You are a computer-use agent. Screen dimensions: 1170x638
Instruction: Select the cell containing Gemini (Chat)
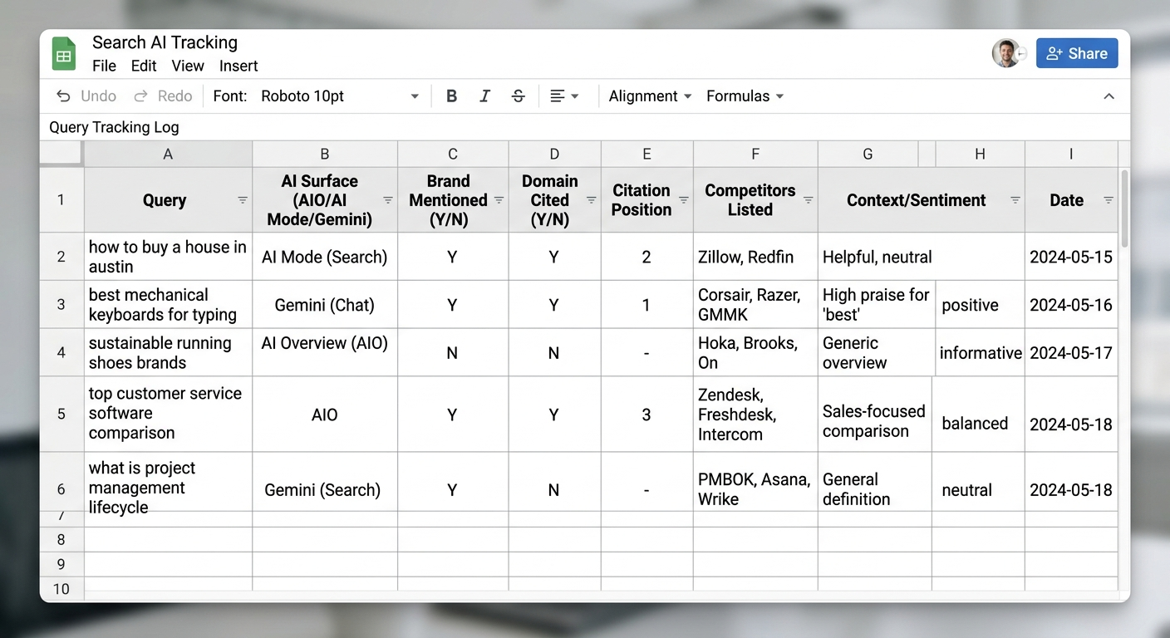click(x=324, y=304)
